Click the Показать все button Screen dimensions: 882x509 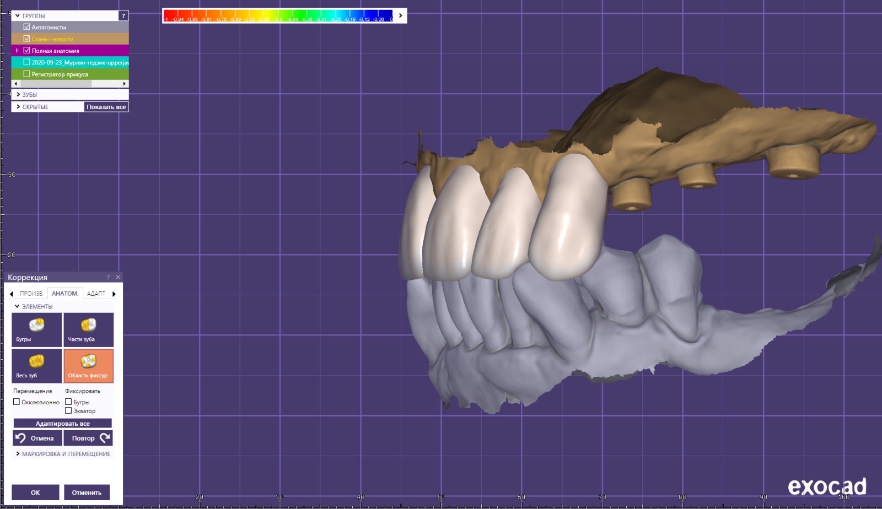[106, 107]
